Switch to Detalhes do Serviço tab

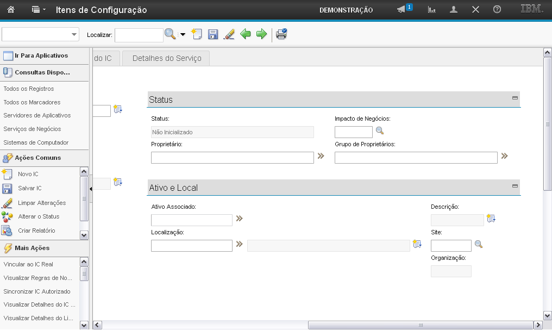[166, 58]
